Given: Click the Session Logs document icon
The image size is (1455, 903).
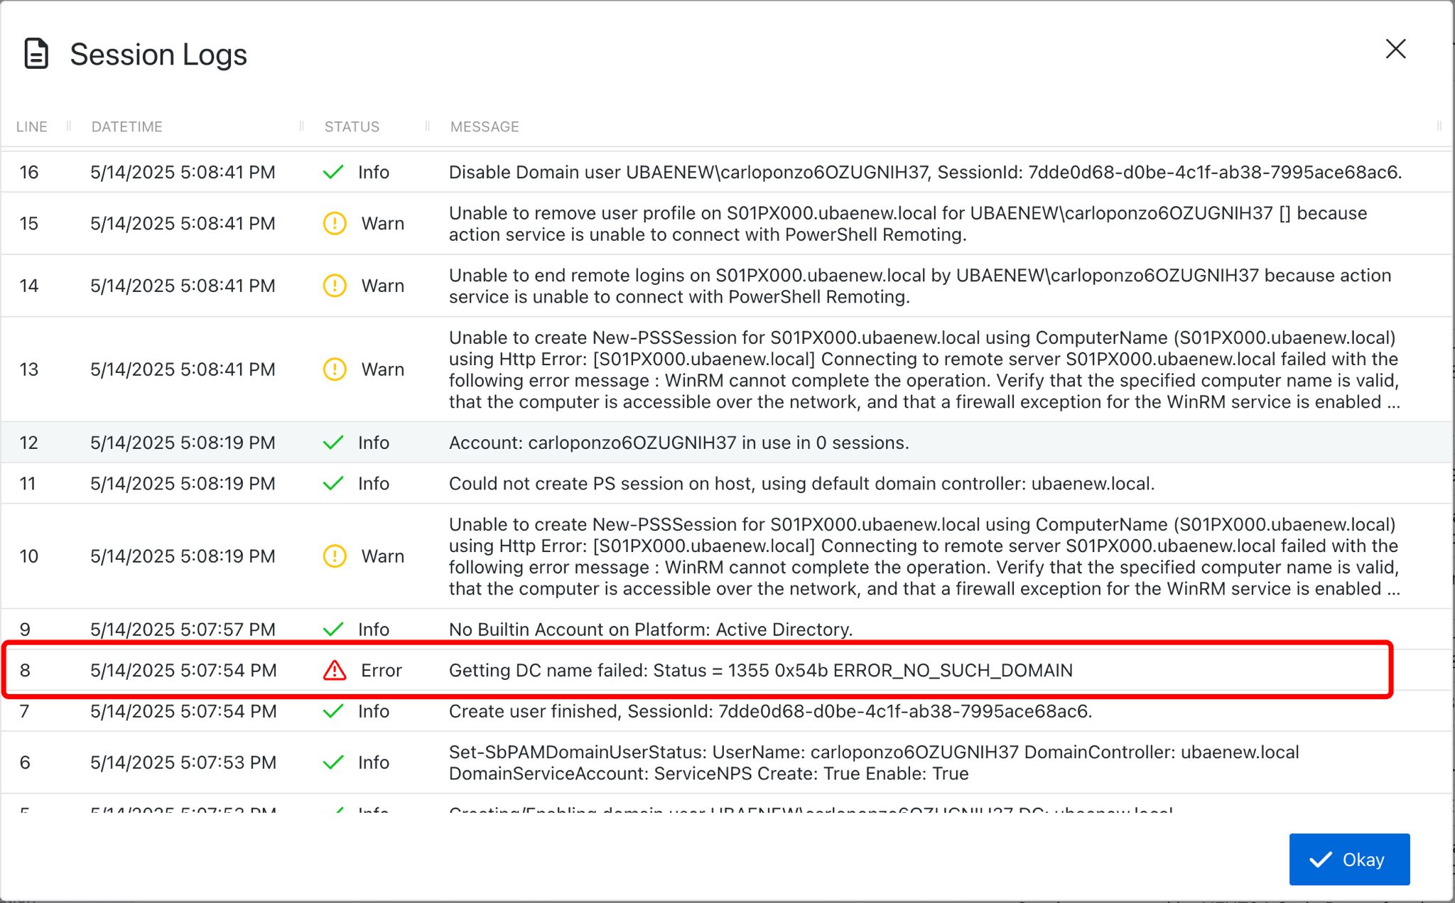Looking at the screenshot, I should (36, 54).
